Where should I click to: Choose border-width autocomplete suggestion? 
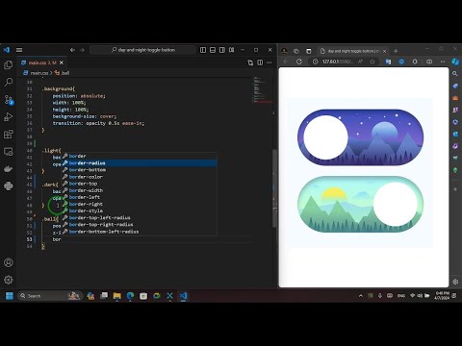(x=140, y=190)
